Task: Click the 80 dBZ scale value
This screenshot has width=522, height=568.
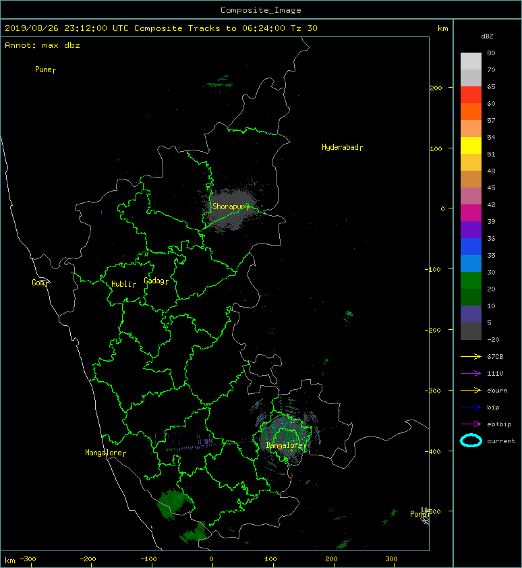Action: (x=491, y=53)
